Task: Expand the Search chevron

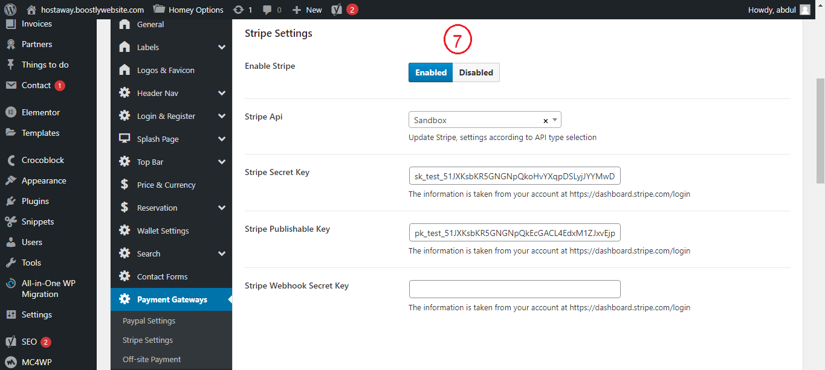Action: 222,254
